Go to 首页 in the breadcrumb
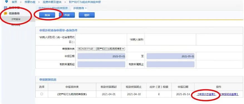This screenshot has height=104, width=244. coord(14,2)
